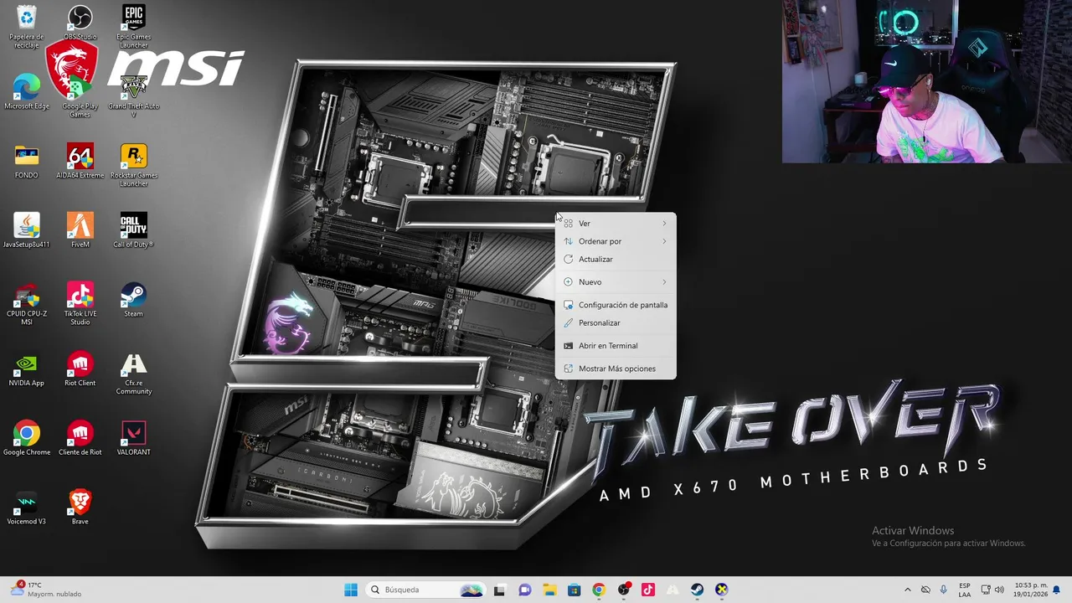The width and height of the screenshot is (1072, 603).
Task: Select the CPUID CPU-Z MSI icon
Action: [x=26, y=303]
